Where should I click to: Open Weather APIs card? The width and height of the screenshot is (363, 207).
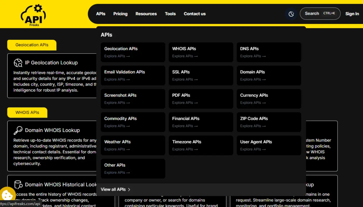pyautogui.click(x=133, y=145)
